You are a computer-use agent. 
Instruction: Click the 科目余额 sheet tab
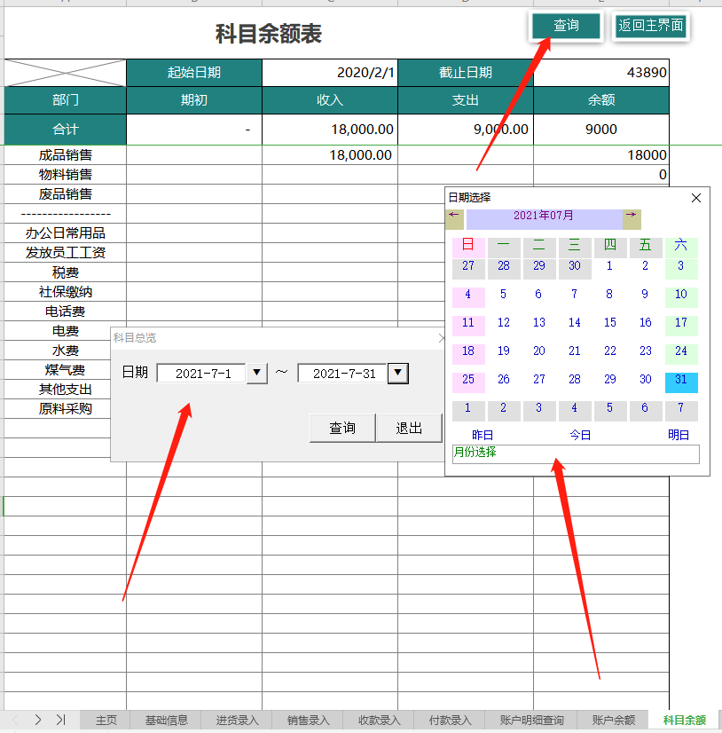click(x=684, y=721)
